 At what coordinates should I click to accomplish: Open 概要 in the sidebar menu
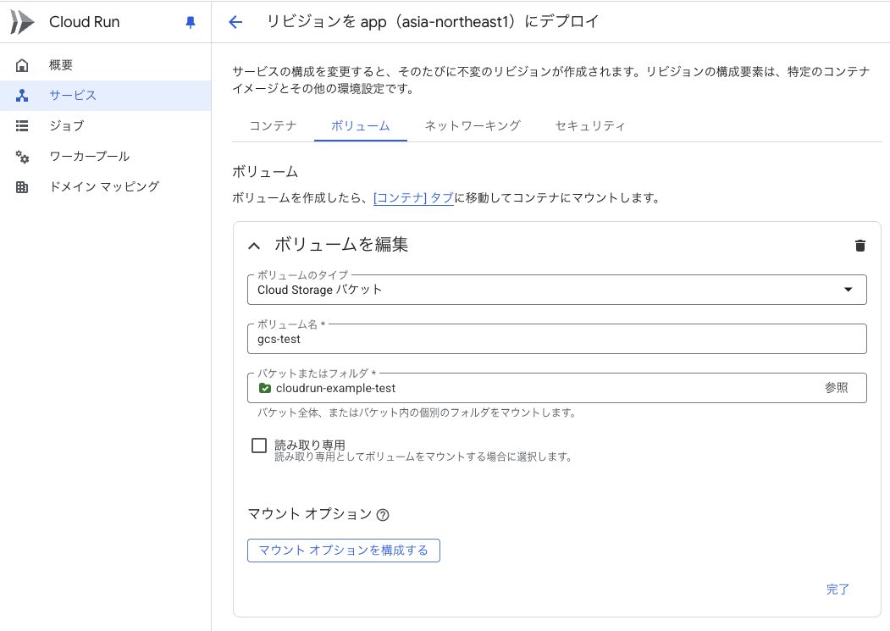106,64
